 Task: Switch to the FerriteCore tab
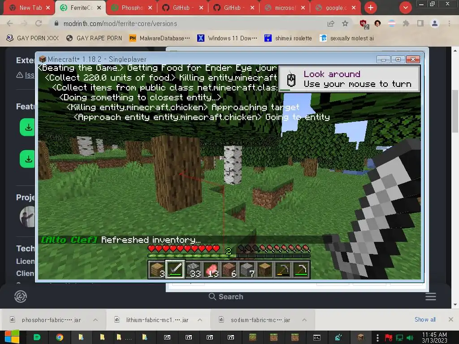coord(82,8)
